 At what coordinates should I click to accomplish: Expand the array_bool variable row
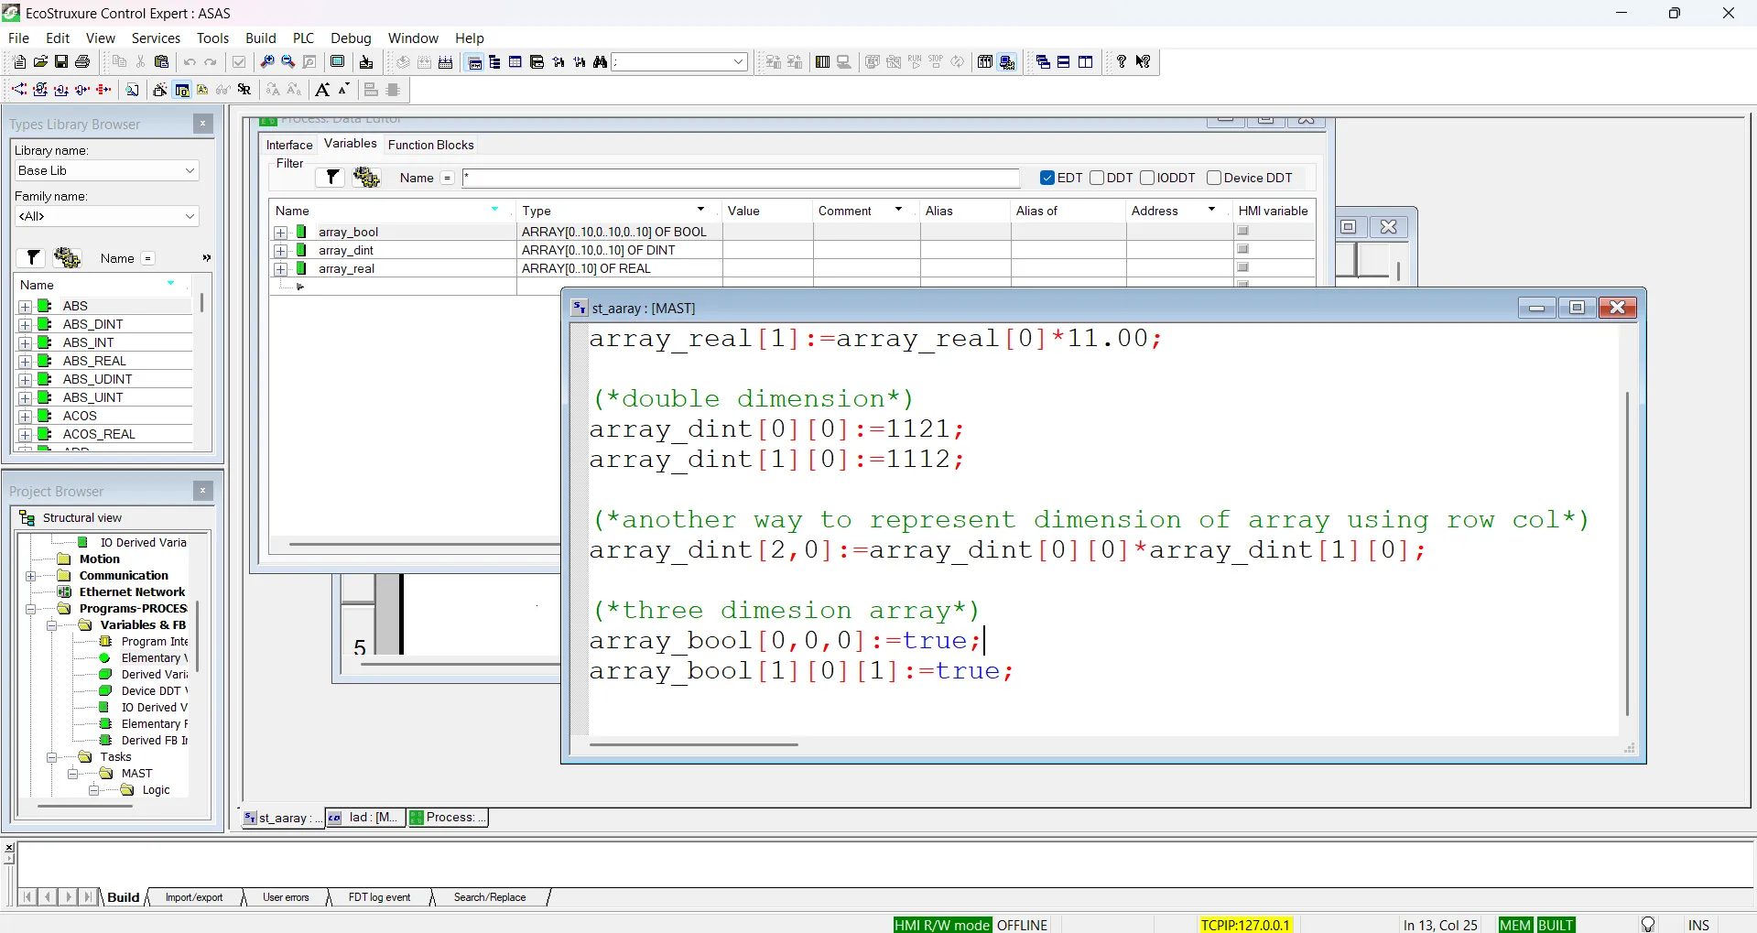(x=281, y=233)
